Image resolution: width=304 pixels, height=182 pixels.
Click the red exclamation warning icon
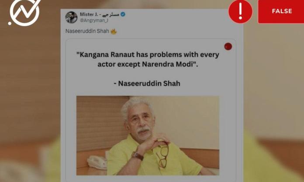click(x=240, y=12)
